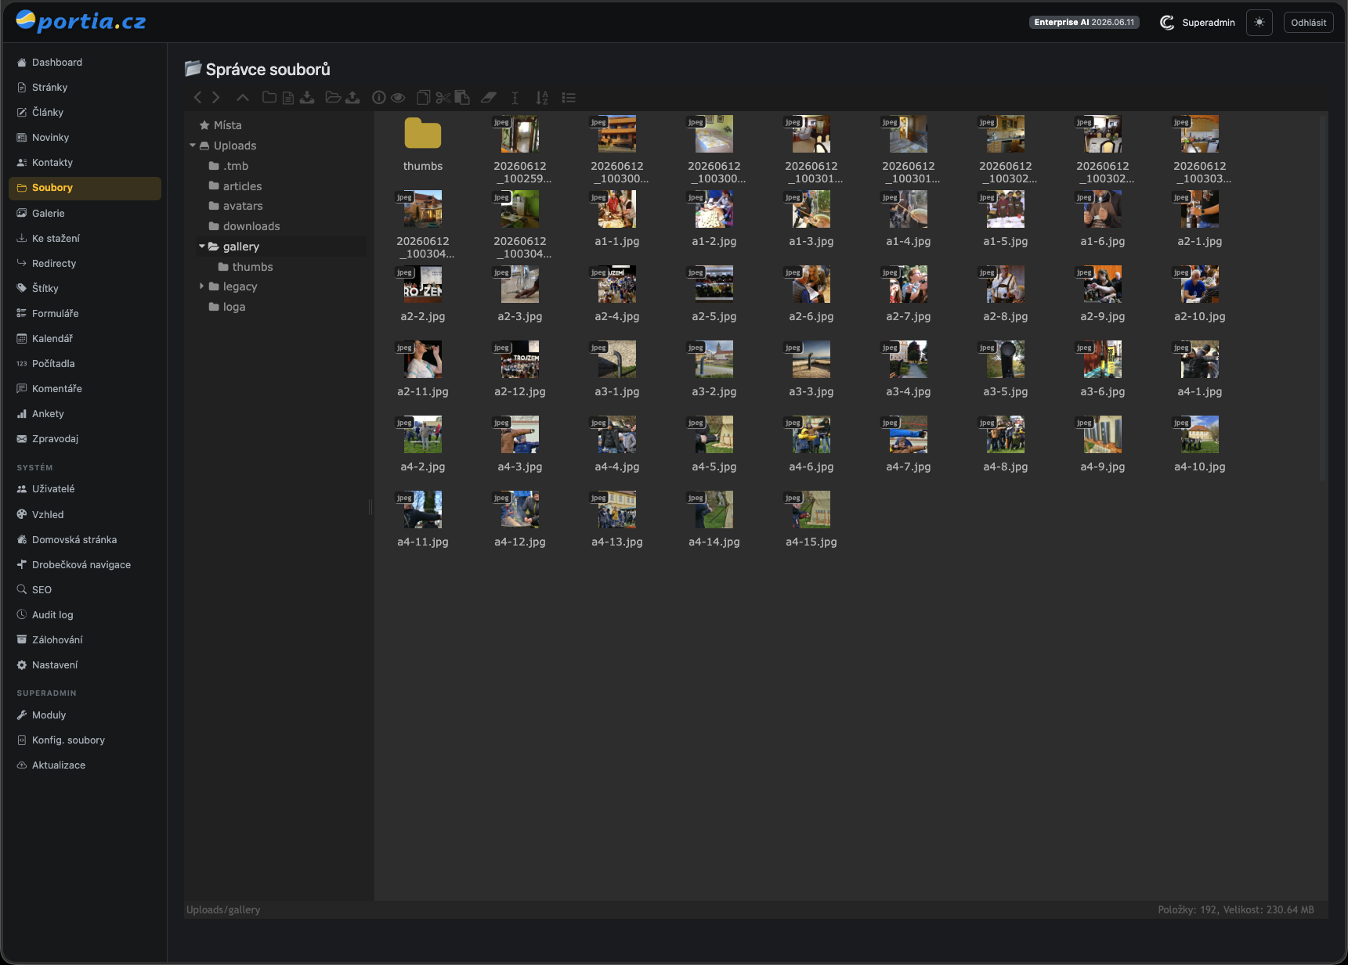Switch to list view
Image resolution: width=1348 pixels, height=965 pixels.
tap(569, 98)
